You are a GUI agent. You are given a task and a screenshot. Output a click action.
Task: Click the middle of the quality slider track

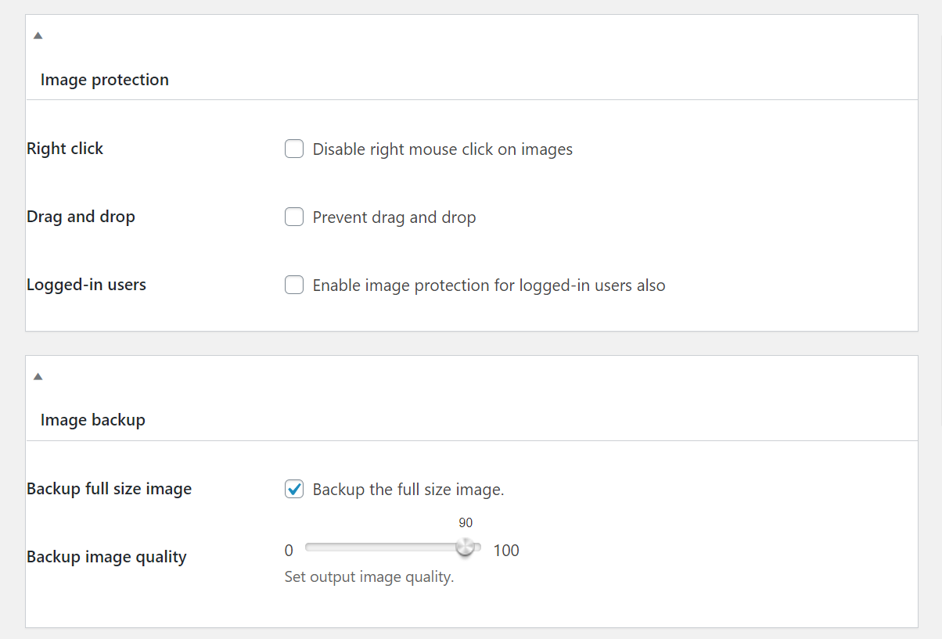coord(393,547)
